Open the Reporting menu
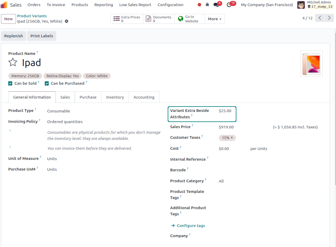 click(x=104, y=5)
